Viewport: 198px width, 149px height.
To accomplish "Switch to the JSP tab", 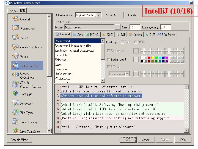I will click(121, 34).
